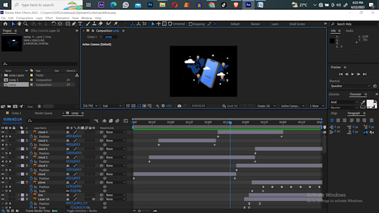Hide the line layer eye
The width and height of the screenshot is (379, 213).
point(3,195)
